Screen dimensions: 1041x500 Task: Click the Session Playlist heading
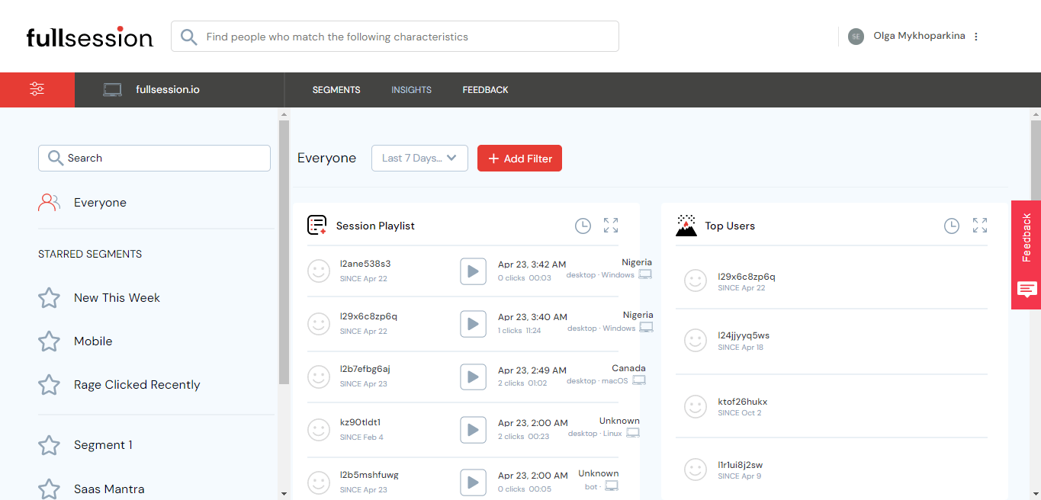(375, 226)
